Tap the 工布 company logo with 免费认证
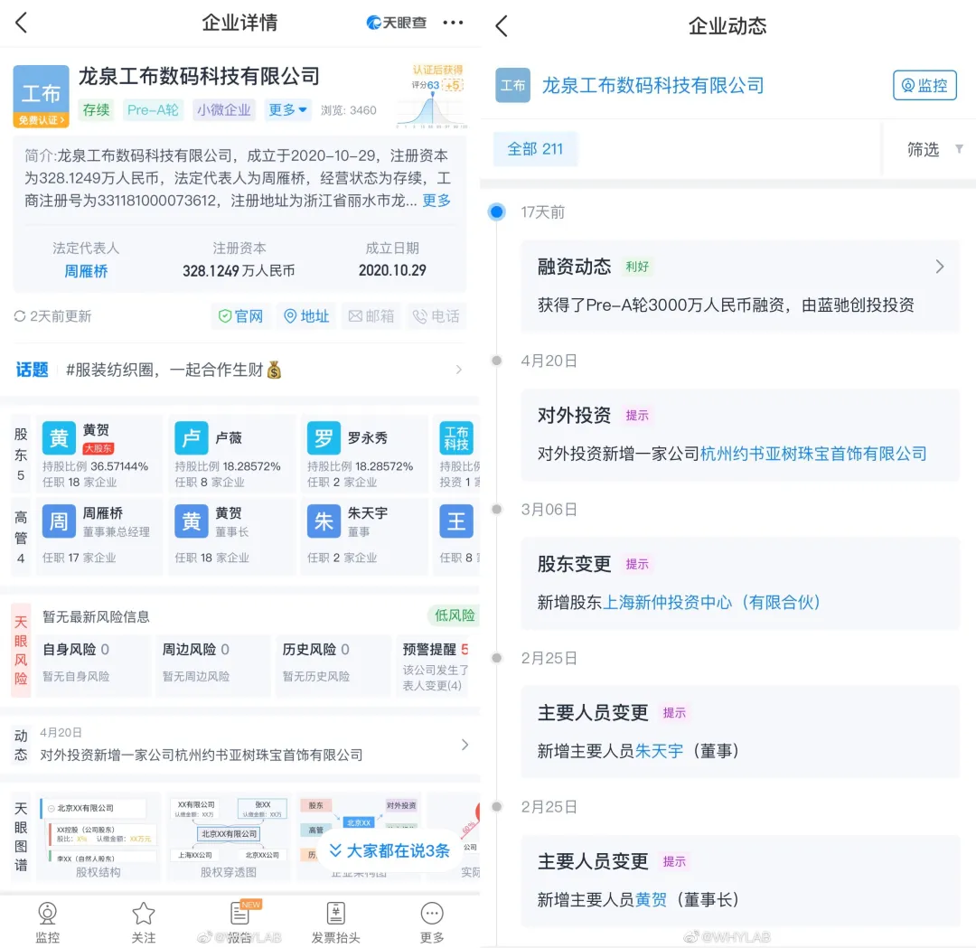The image size is (976, 948). pyautogui.click(x=41, y=97)
